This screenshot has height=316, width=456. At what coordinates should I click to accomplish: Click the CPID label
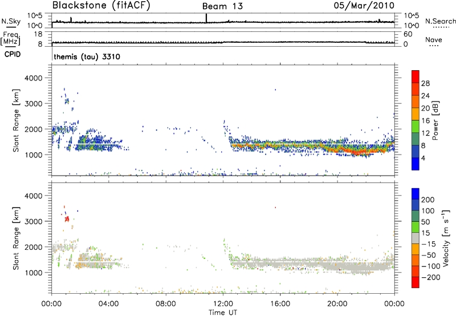pyautogui.click(x=13, y=54)
